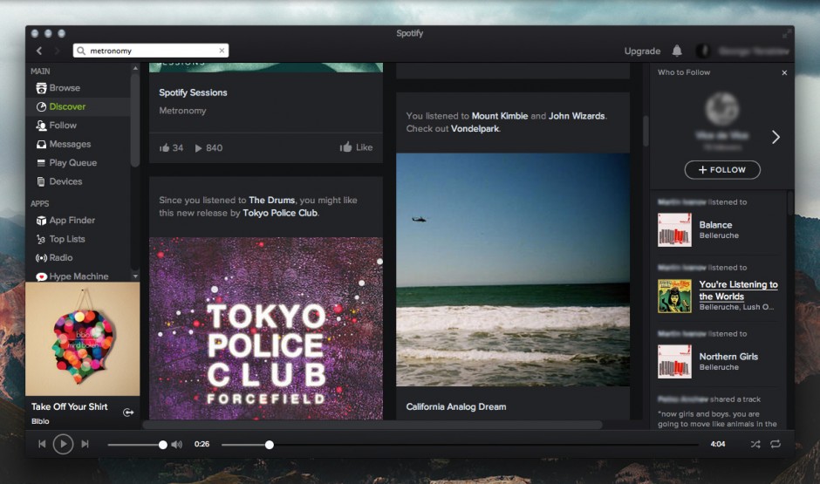Click the search input field
This screenshot has height=484, width=820.
coord(151,51)
